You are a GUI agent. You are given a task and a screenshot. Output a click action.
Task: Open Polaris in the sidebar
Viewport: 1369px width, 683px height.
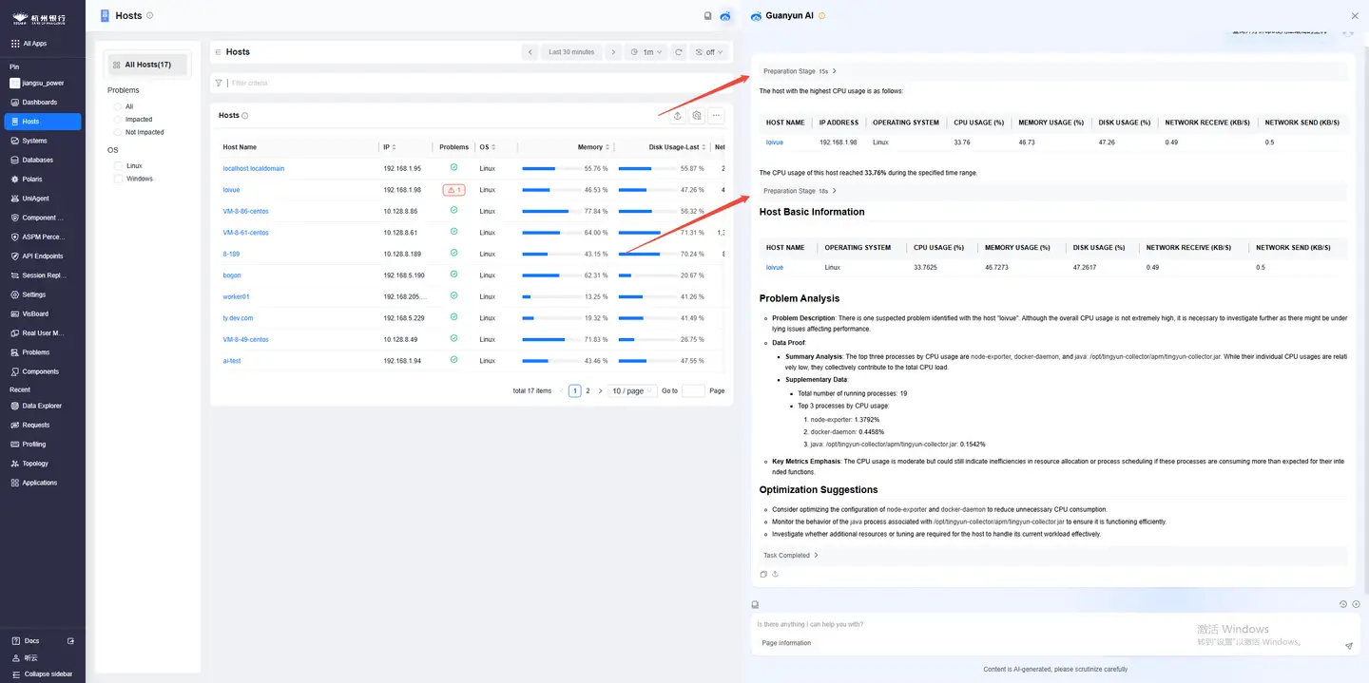pos(42,179)
